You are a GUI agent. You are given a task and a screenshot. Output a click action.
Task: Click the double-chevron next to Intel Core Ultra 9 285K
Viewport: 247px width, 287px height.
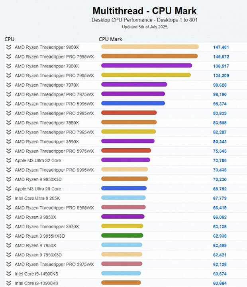pyautogui.click(x=9, y=198)
